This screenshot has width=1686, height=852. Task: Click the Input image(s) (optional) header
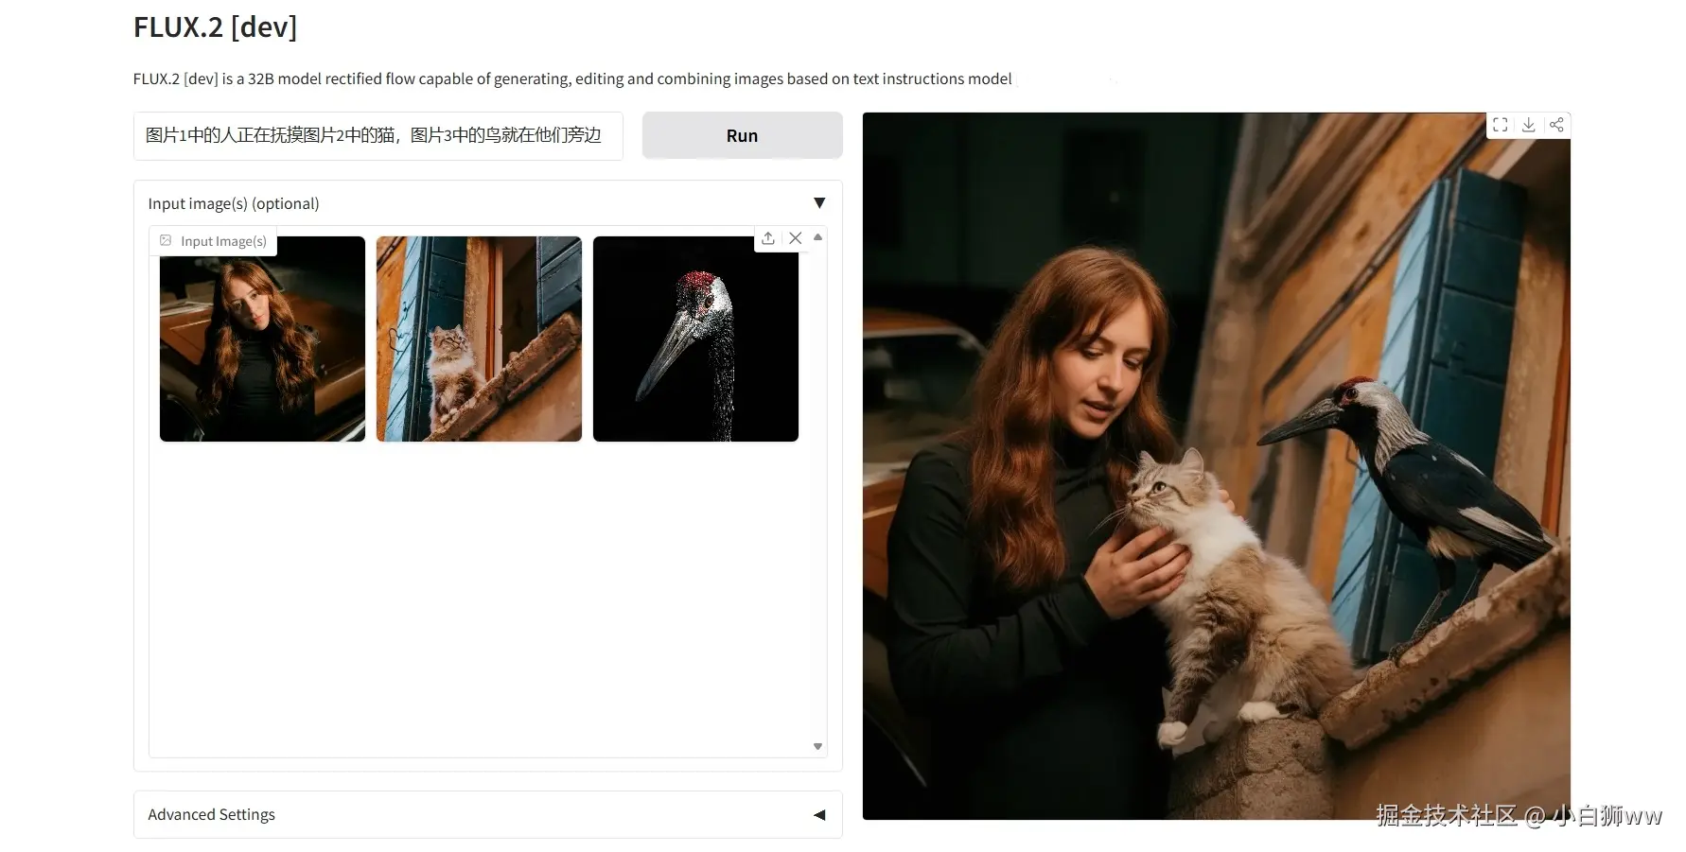(x=233, y=203)
